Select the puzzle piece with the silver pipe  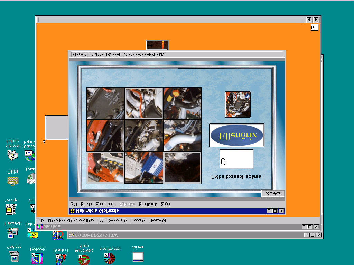pyautogui.click(x=183, y=135)
